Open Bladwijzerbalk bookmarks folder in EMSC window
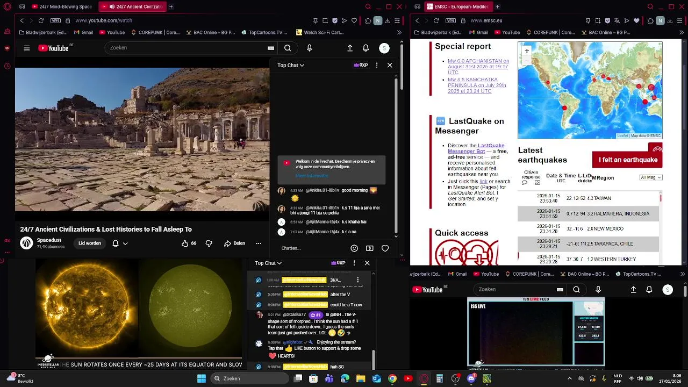This screenshot has width=688, height=387. pos(438,32)
